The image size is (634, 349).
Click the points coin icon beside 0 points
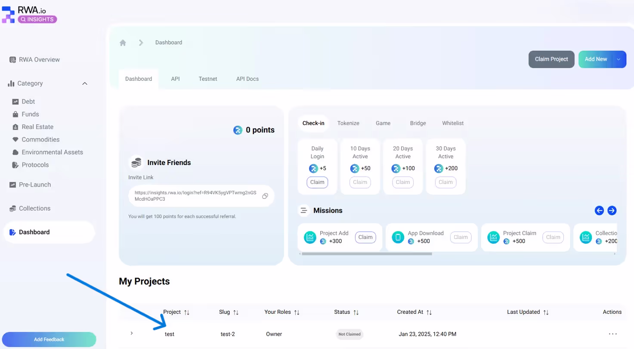coord(238,130)
